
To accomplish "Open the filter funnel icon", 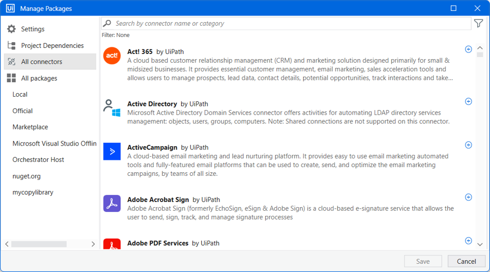I will pos(479,24).
